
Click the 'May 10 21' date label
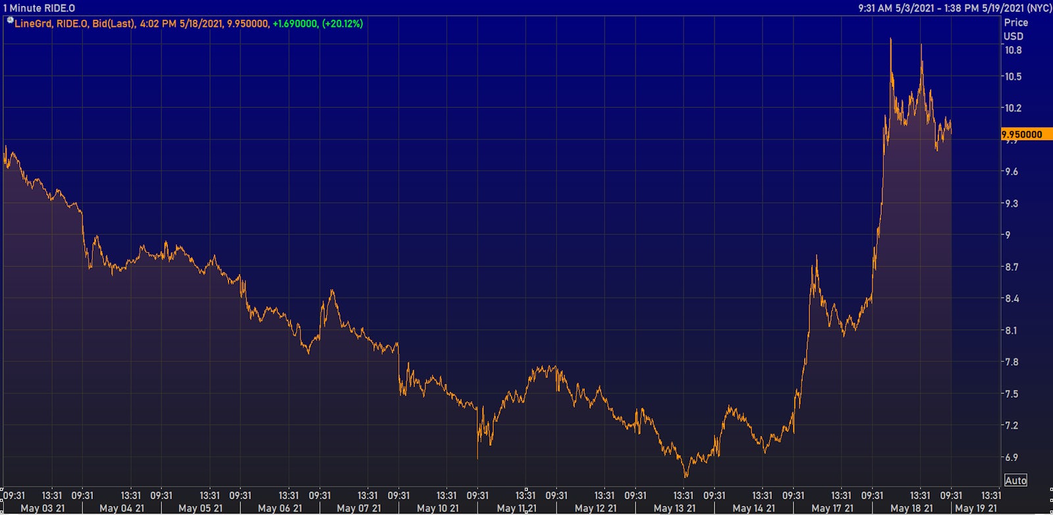coord(438,508)
